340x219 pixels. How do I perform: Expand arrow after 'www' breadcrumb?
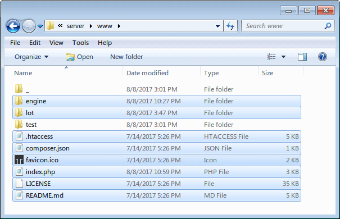[x=119, y=26]
